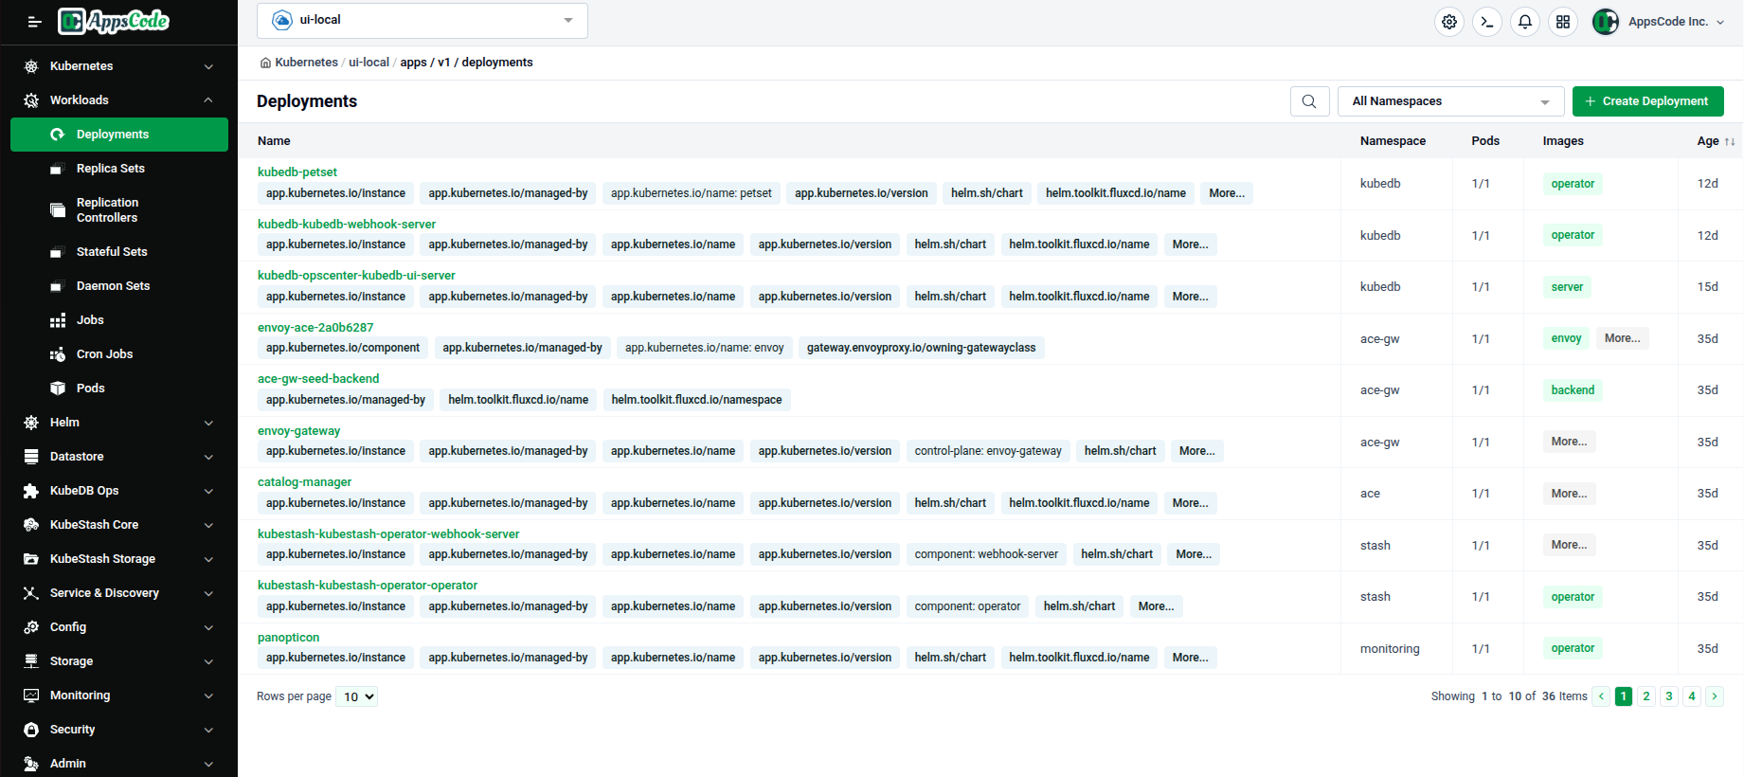Screen dimensions: 1744x777
Task: Click the Storage sidebar icon
Action: pyautogui.click(x=31, y=661)
